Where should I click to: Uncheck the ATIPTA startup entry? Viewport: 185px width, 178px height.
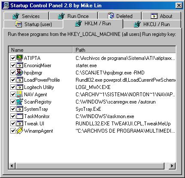pyautogui.click(x=13, y=58)
